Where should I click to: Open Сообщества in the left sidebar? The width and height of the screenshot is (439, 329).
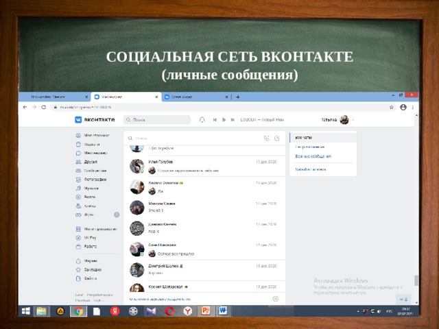point(91,171)
